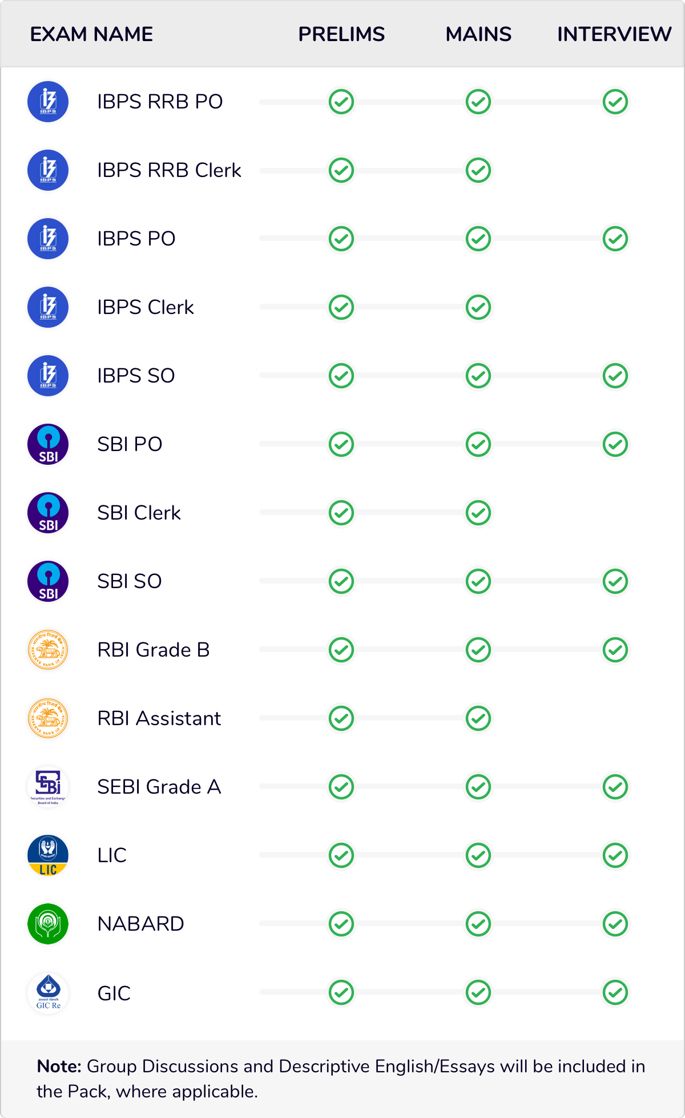Click the Mains checkmark for GIC
Image resolution: width=685 pixels, height=1118 pixels.
pyautogui.click(x=478, y=992)
